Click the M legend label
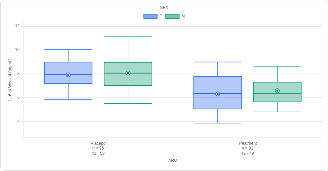The image size is (328, 171). [183, 16]
